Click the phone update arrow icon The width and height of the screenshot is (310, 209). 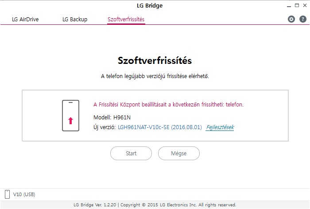pos(70,115)
